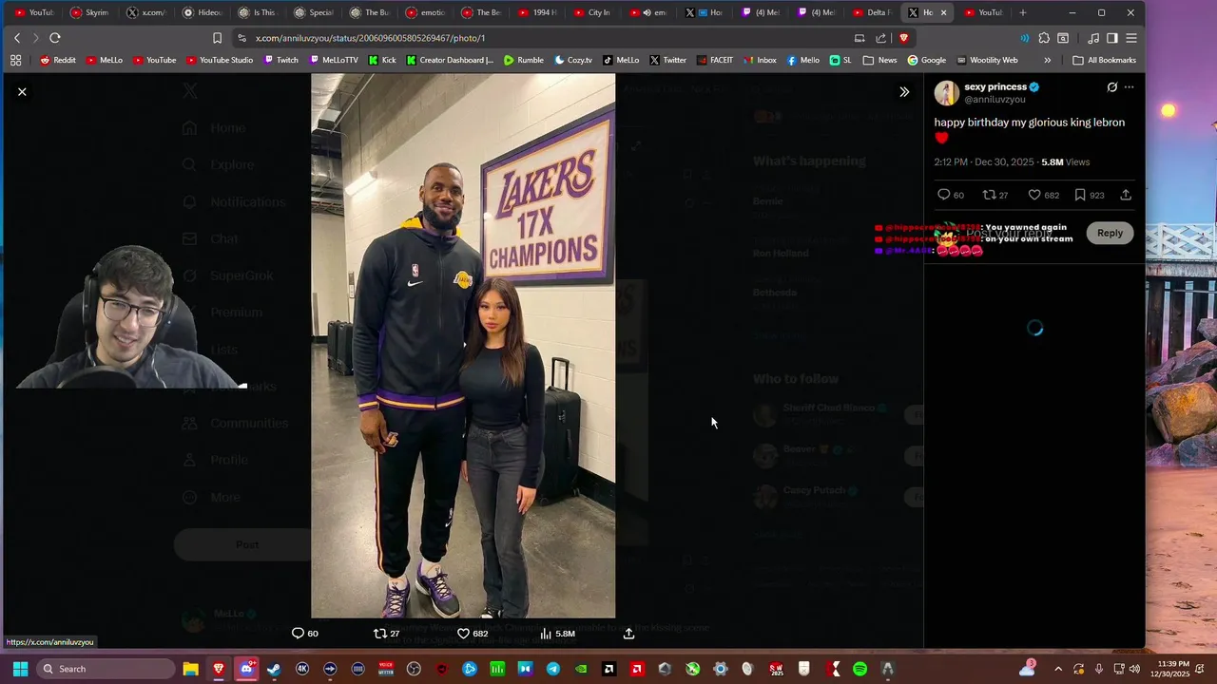Open the browser extensions puzzle icon

[x=1044, y=38]
